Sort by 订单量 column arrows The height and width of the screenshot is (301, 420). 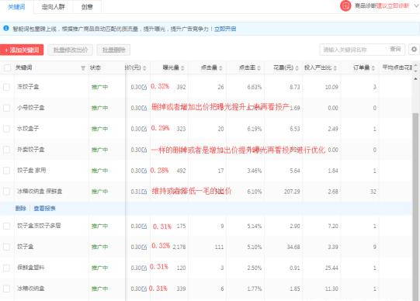(373, 68)
